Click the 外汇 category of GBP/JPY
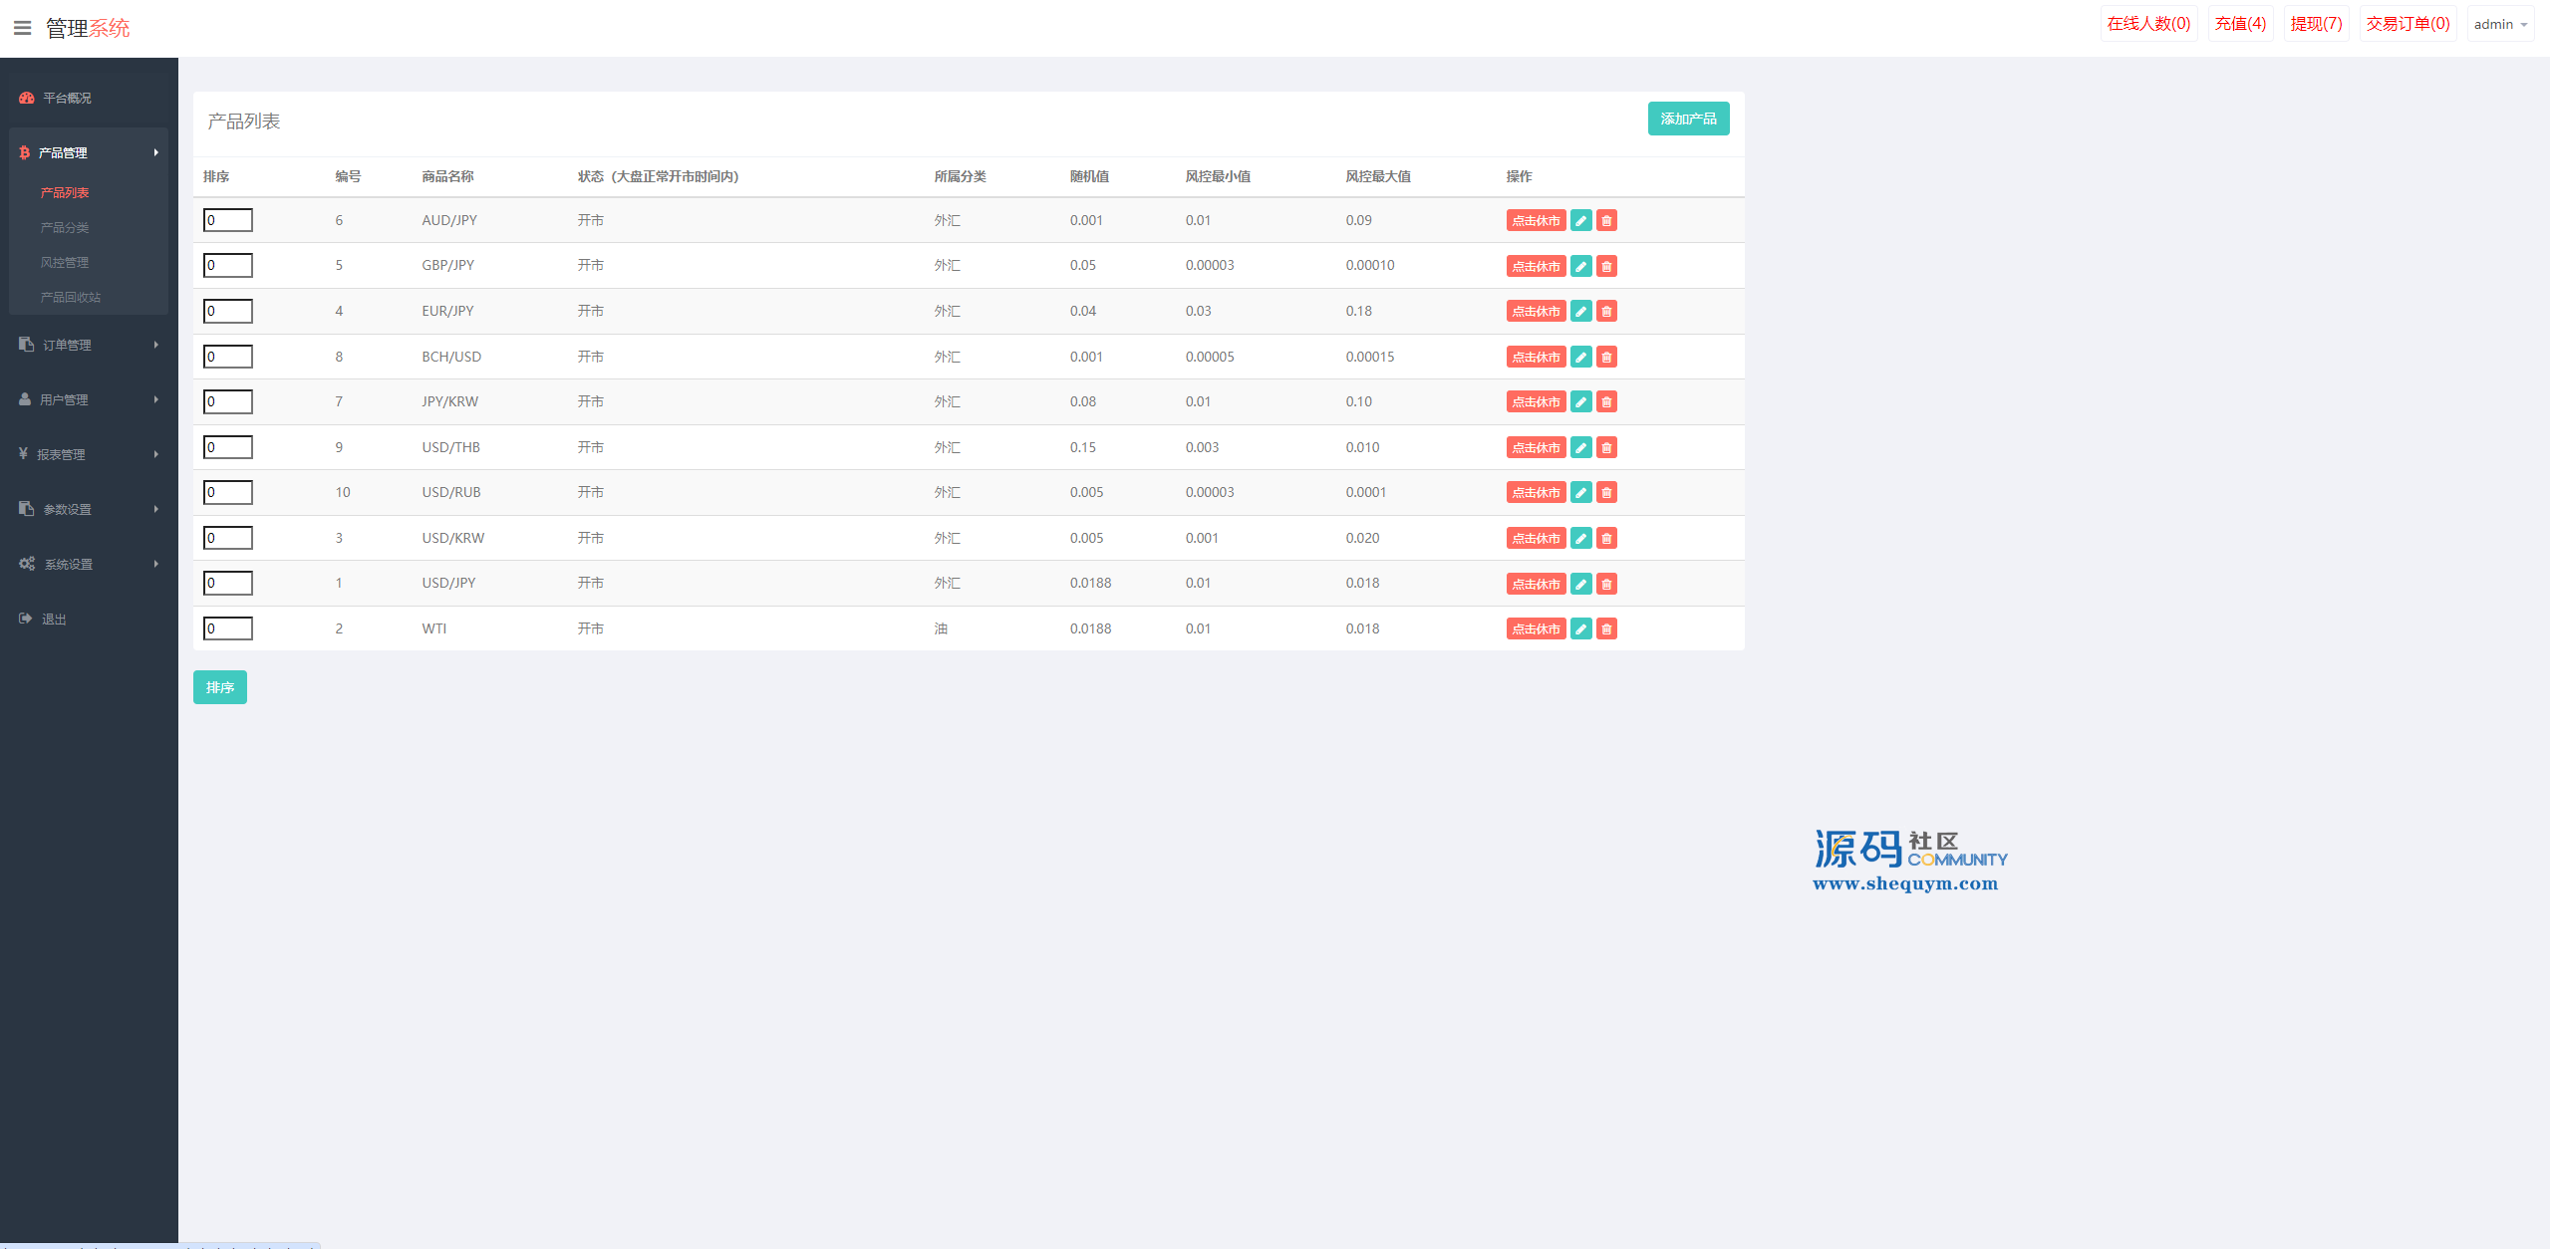 (947, 265)
